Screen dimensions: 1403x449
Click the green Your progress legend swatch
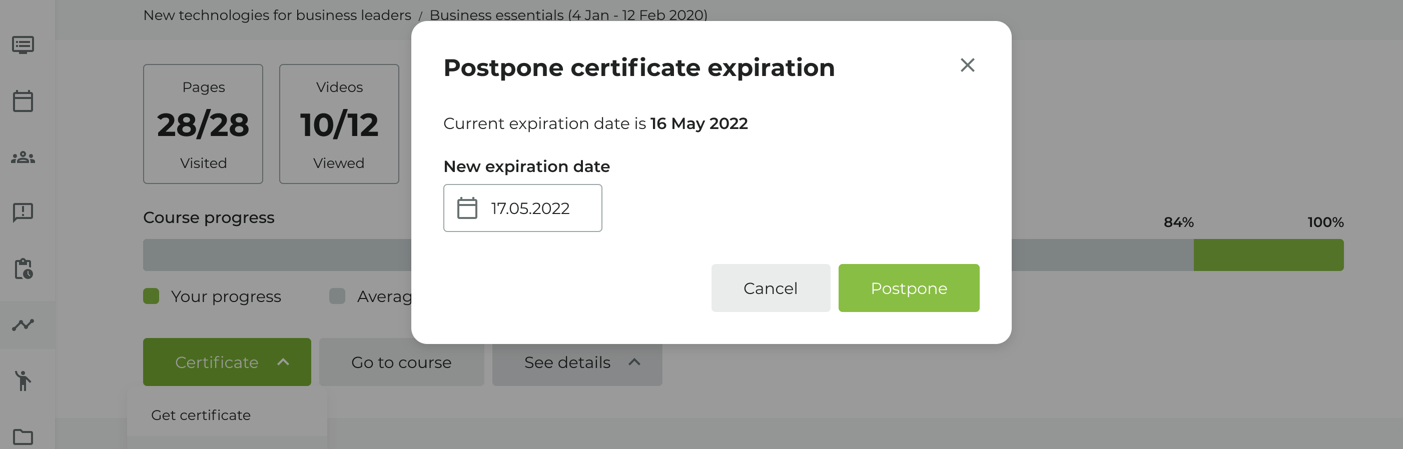pos(151,296)
